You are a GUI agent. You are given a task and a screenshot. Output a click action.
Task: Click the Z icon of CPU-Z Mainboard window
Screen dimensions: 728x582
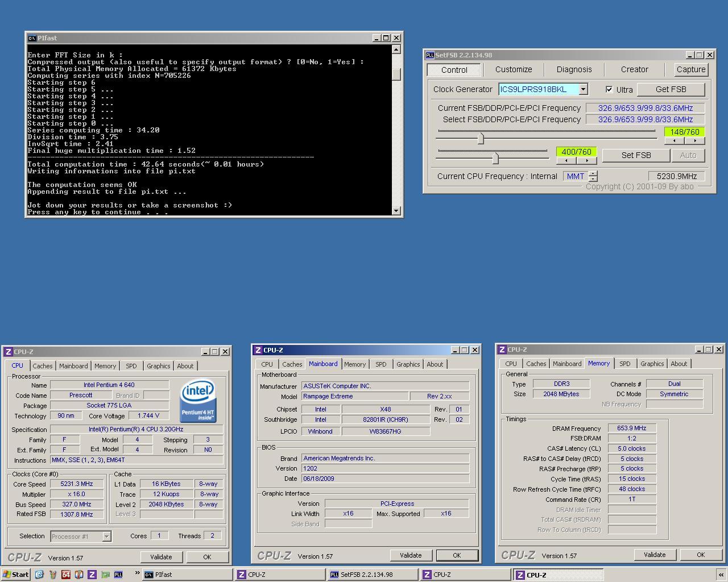point(258,350)
